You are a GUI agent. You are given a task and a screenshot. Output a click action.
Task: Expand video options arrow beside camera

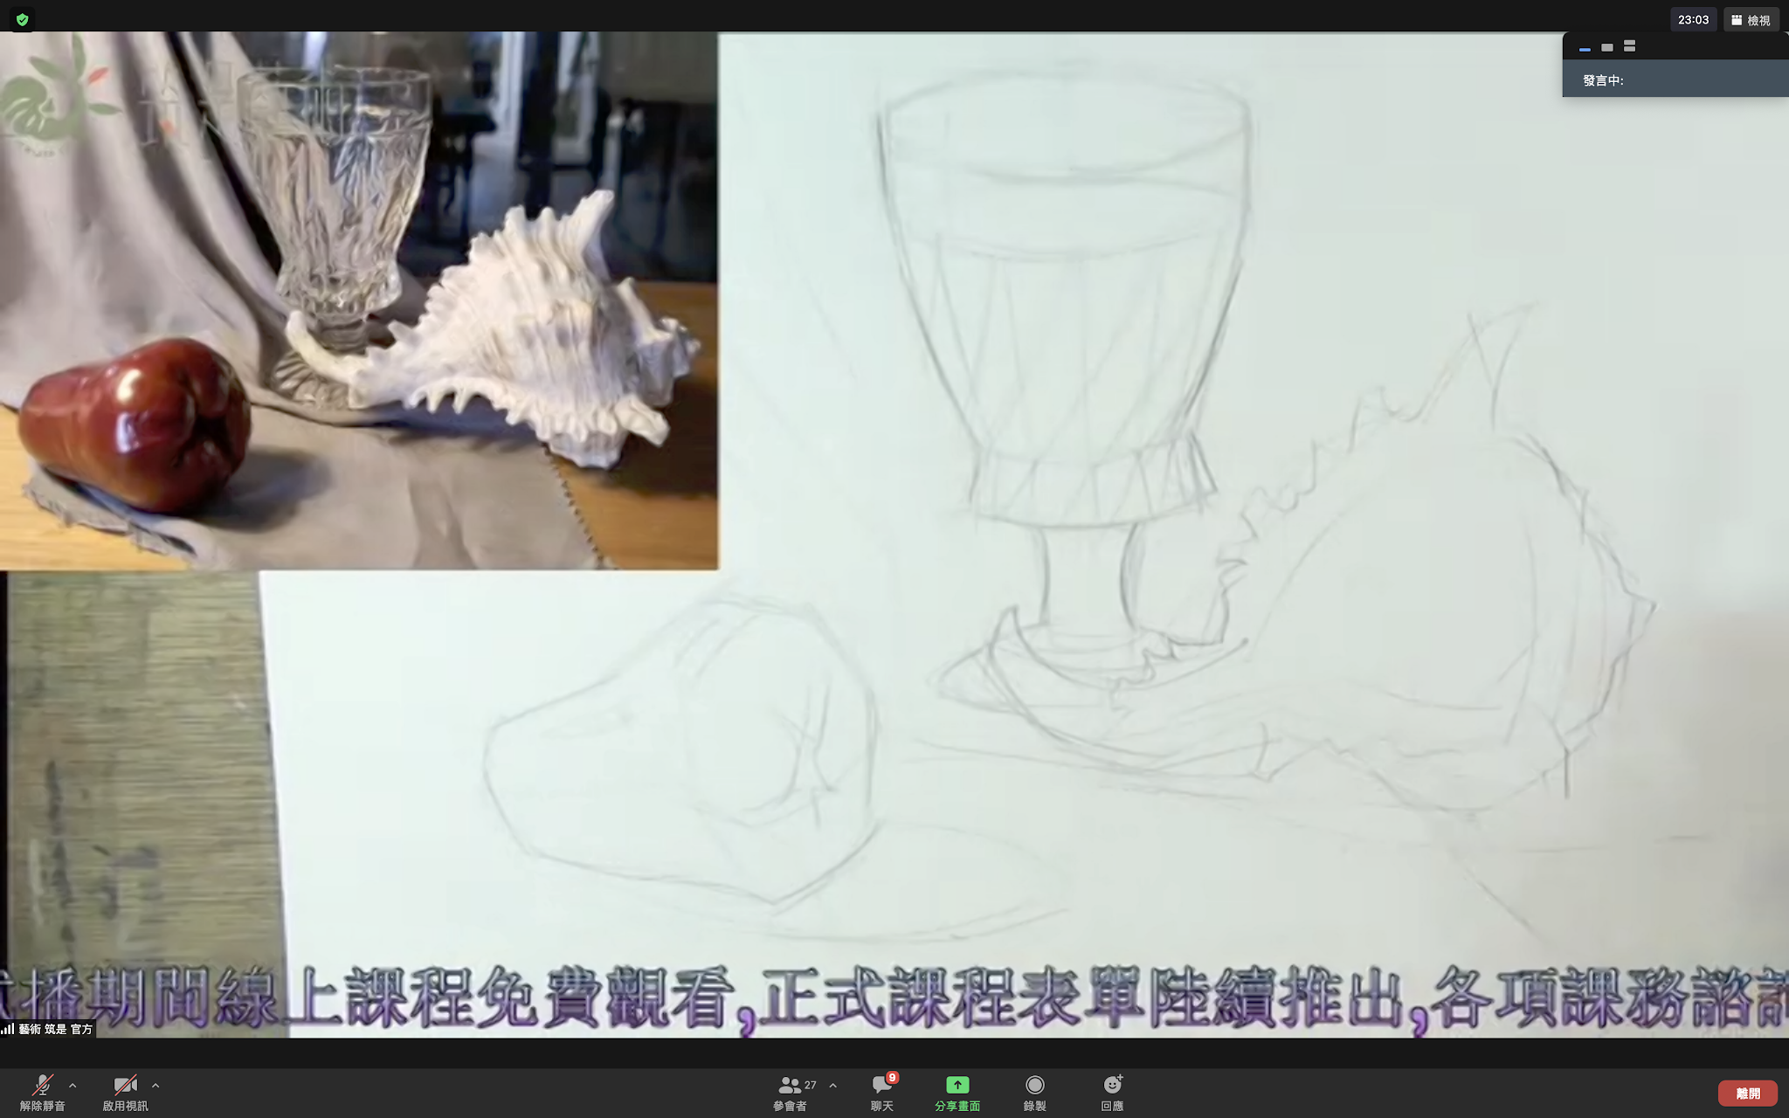(155, 1086)
